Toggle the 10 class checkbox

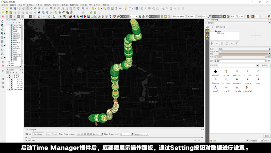click(x=12, y=85)
